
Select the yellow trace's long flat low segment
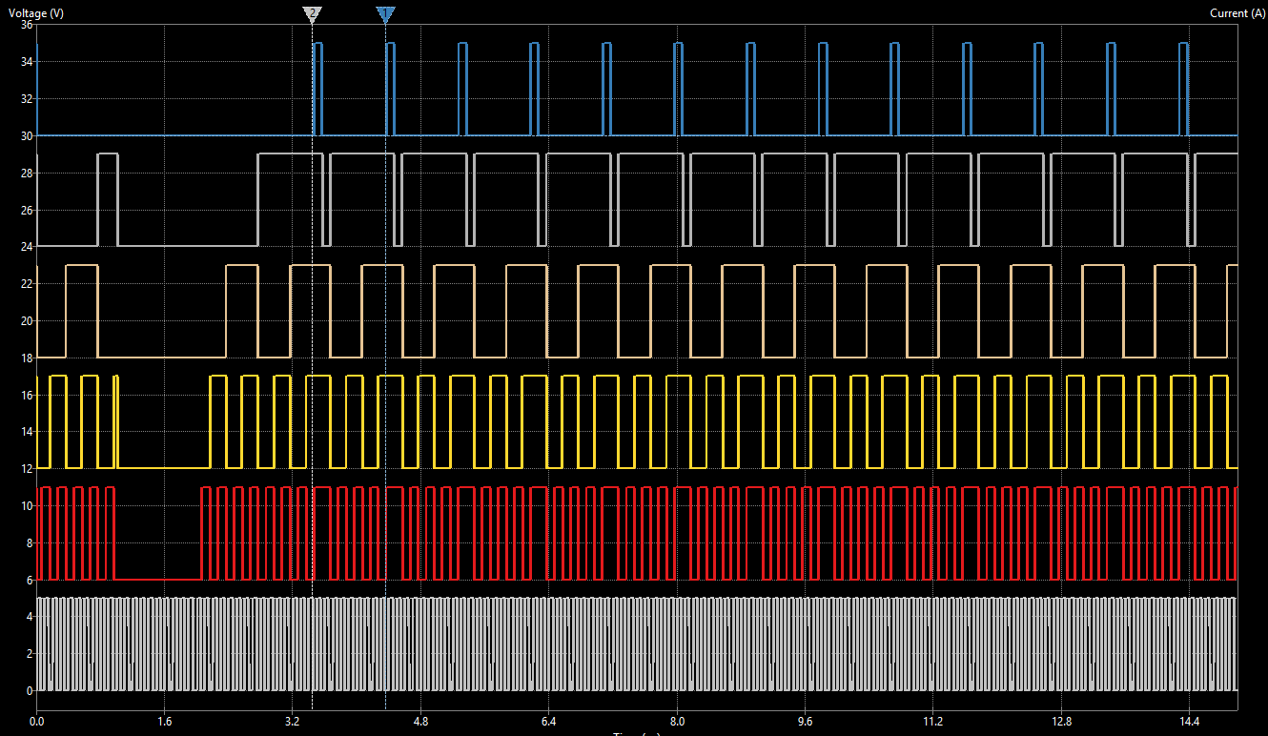162,468
